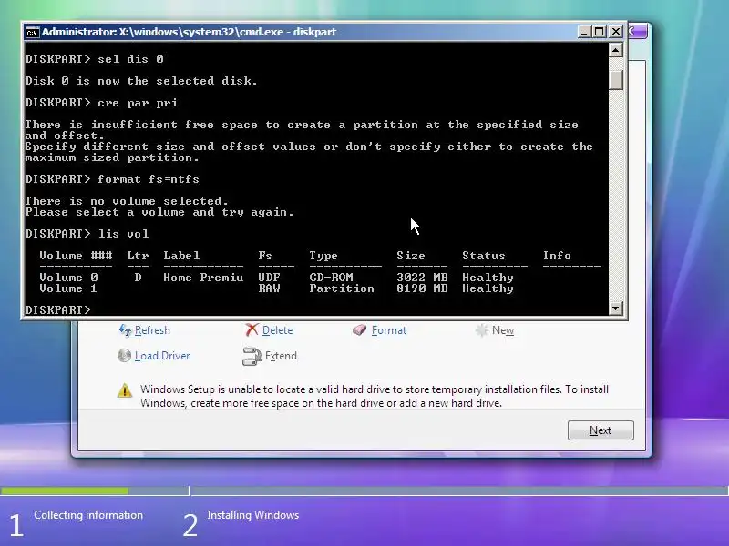This screenshot has width=729, height=546.
Task: Click the 'cre par pri' command text
Action: point(138,103)
